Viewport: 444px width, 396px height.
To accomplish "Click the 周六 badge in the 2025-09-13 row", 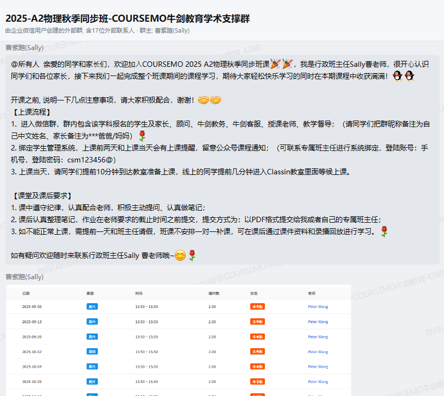I will (92, 322).
